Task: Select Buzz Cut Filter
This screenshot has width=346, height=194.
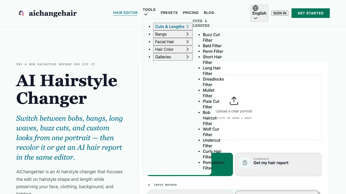Action: click(x=211, y=37)
